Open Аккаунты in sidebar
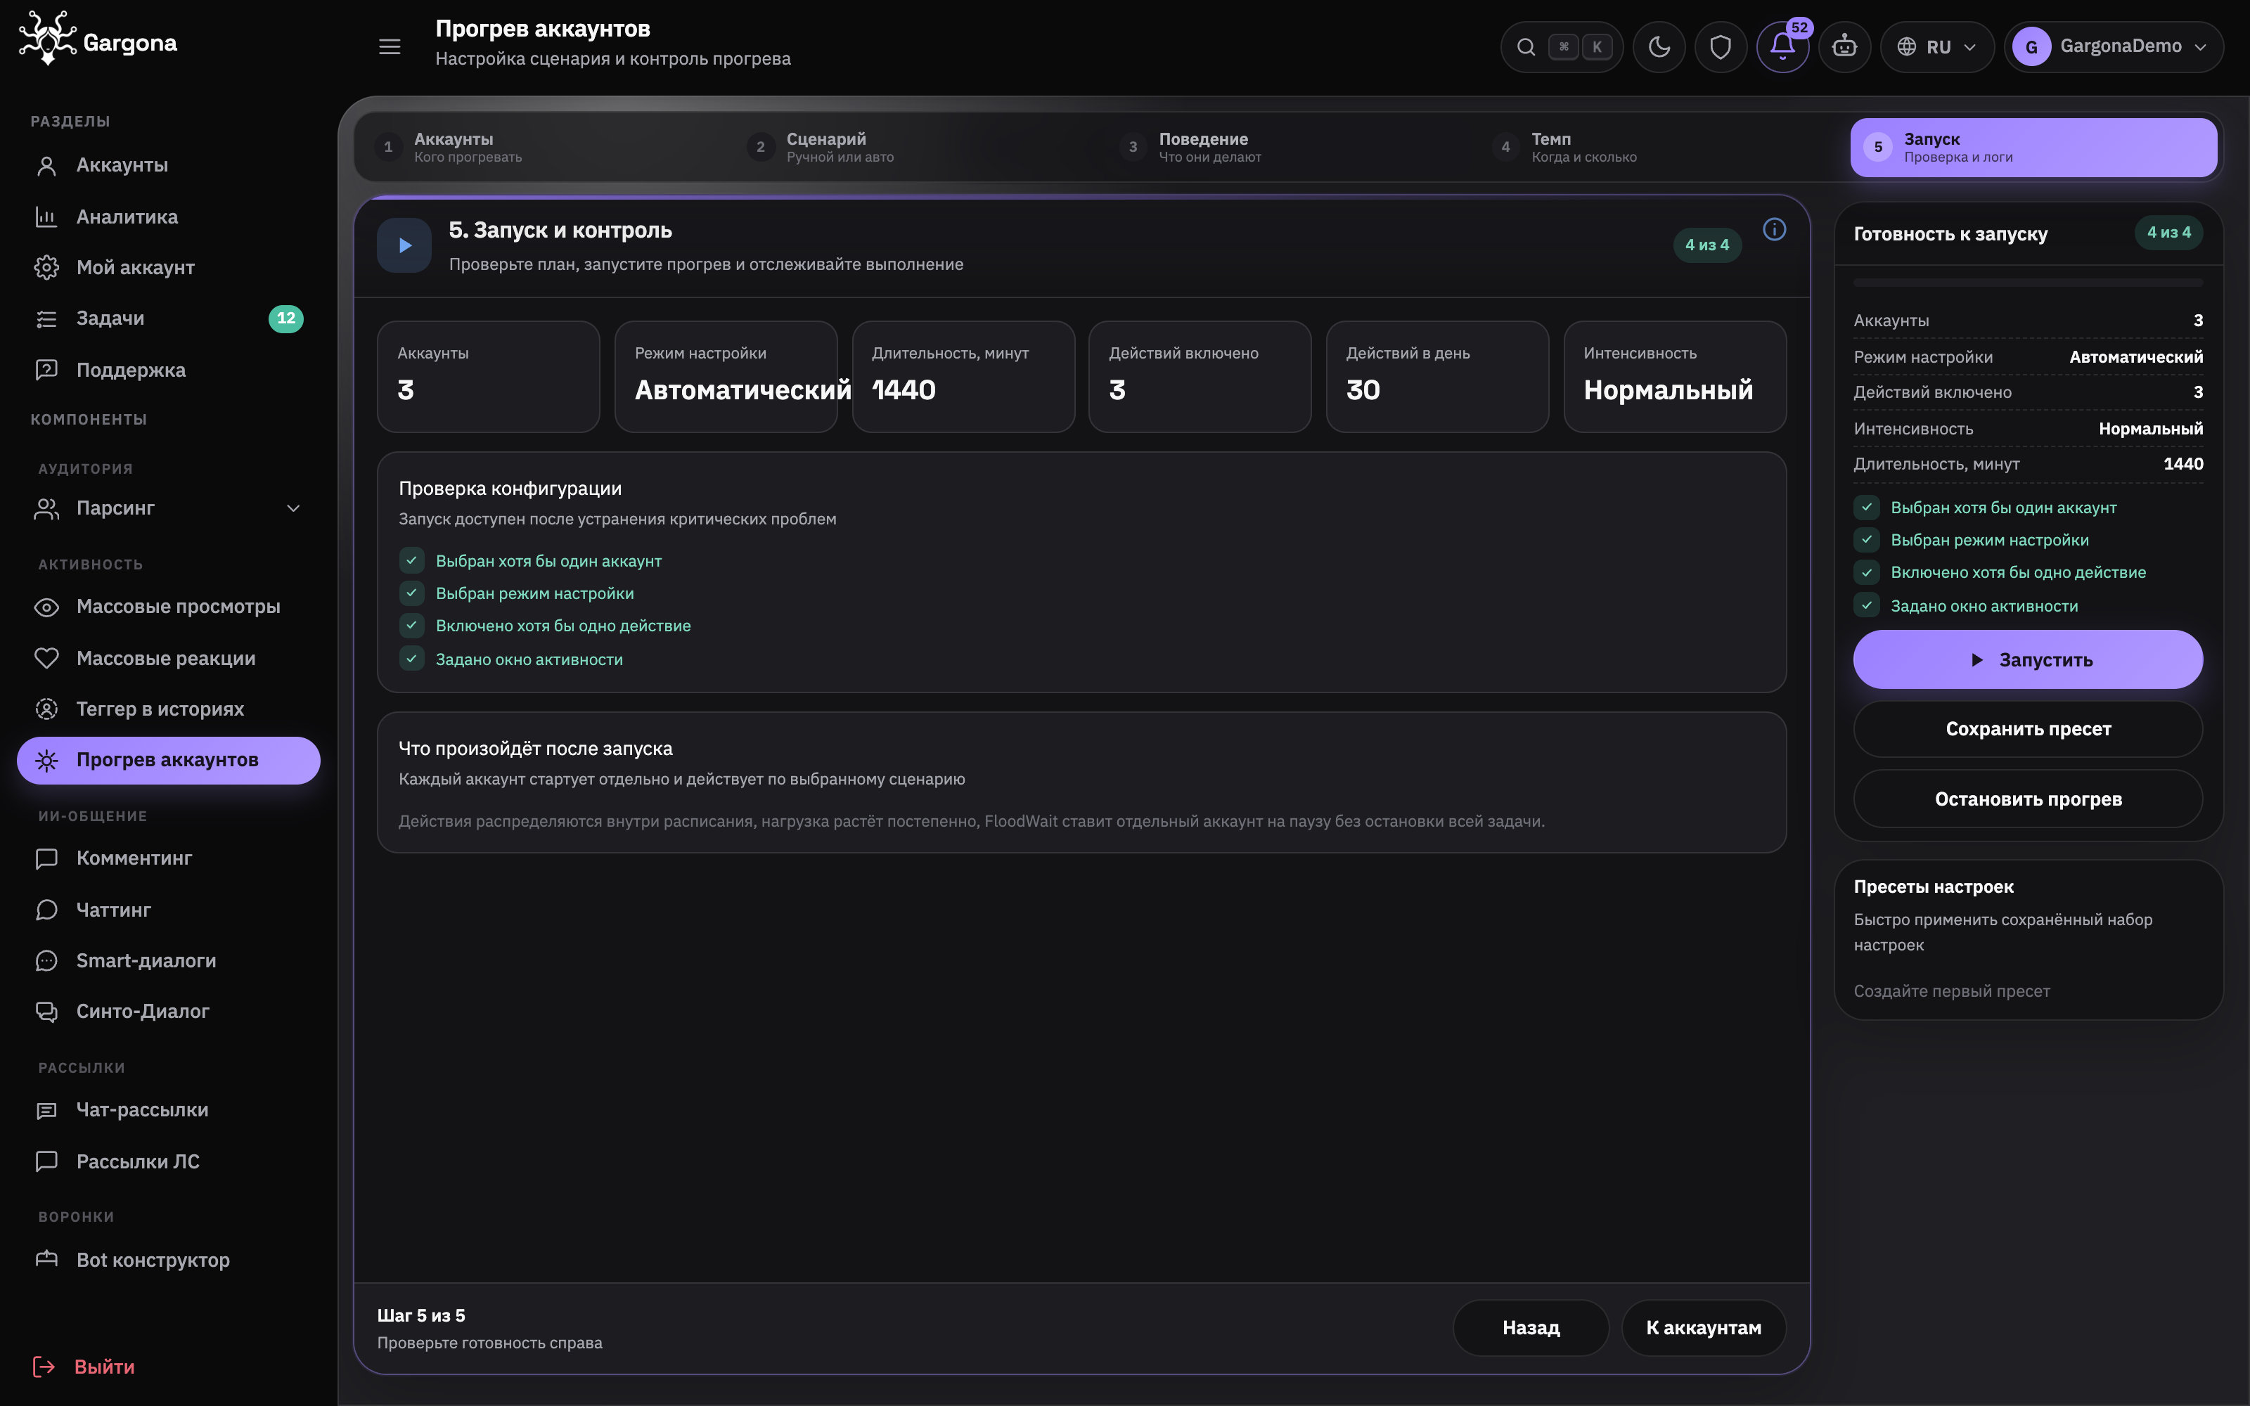 168,165
